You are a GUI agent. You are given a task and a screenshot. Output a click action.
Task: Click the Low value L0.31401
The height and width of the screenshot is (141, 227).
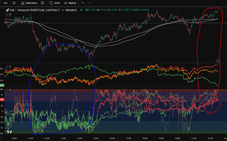[x=113, y=10]
